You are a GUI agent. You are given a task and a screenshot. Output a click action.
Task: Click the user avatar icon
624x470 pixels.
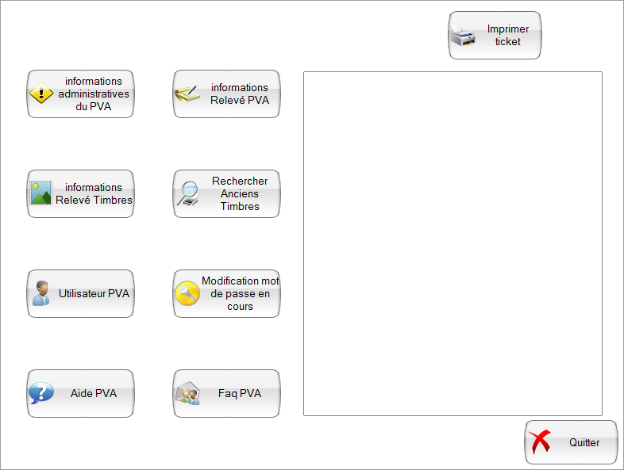(x=41, y=293)
